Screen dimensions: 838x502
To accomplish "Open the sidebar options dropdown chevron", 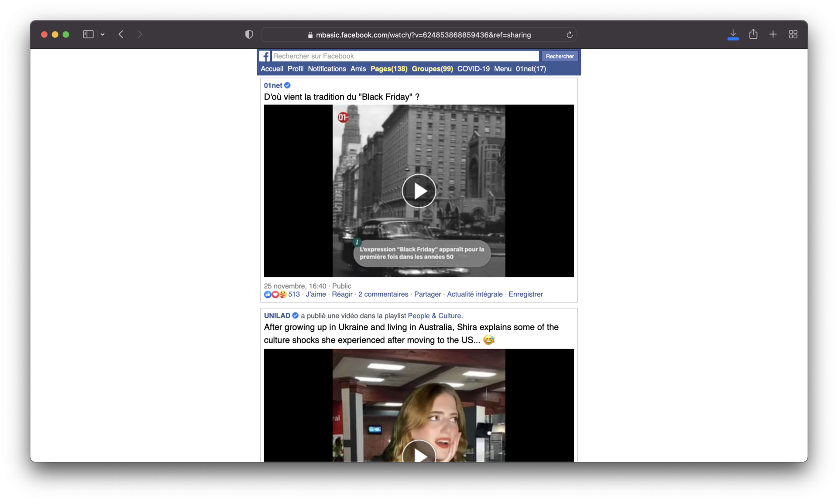I will 103,34.
